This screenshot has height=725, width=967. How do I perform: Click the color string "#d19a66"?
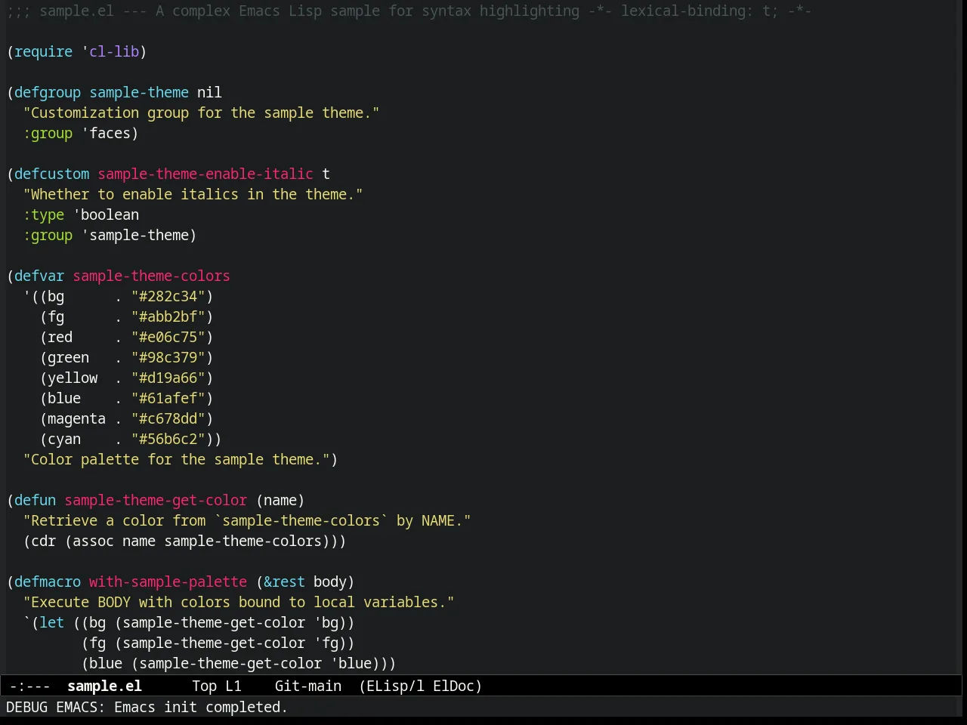click(x=168, y=378)
